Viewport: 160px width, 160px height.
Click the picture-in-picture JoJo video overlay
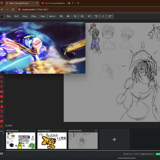(x=43, y=48)
